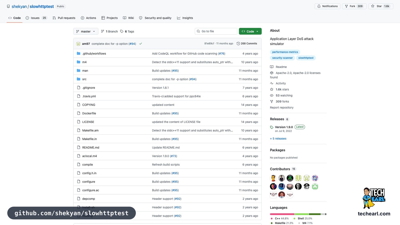Screen dimensions: 400x225
Task: Click the Go to file search field
Action: pos(216,31)
